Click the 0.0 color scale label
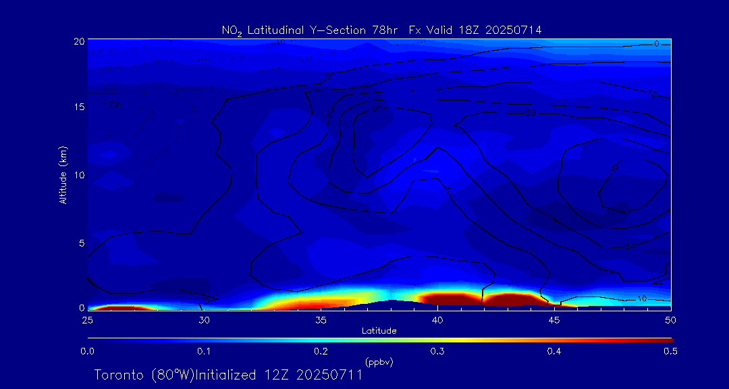The image size is (729, 389). [x=87, y=352]
